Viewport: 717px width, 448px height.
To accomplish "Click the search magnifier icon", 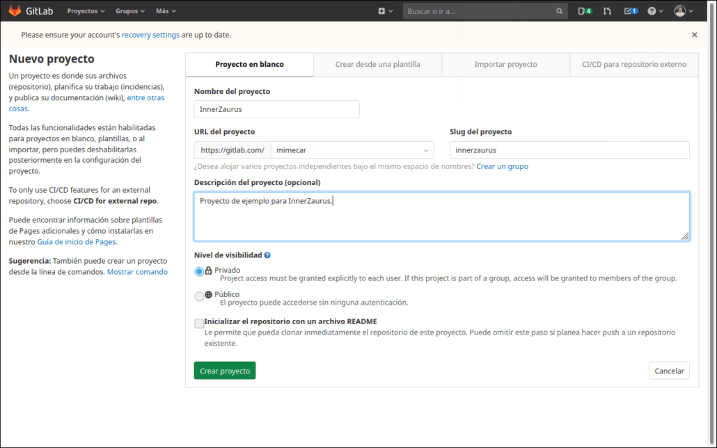I will pyautogui.click(x=559, y=11).
